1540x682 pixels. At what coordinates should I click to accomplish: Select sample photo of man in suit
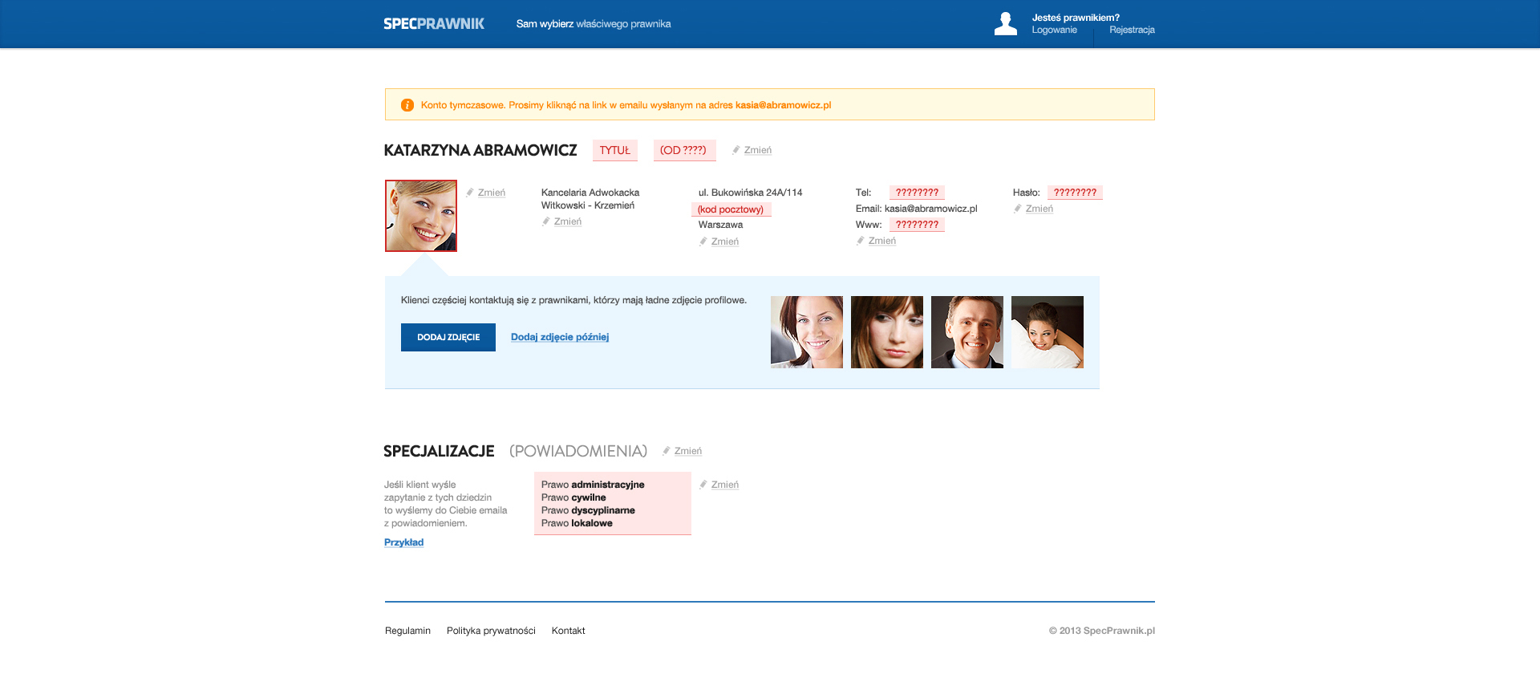967,332
